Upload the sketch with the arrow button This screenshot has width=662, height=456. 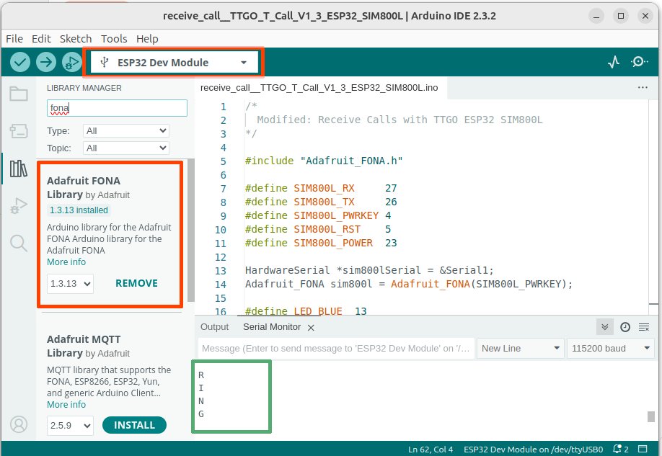(x=46, y=63)
